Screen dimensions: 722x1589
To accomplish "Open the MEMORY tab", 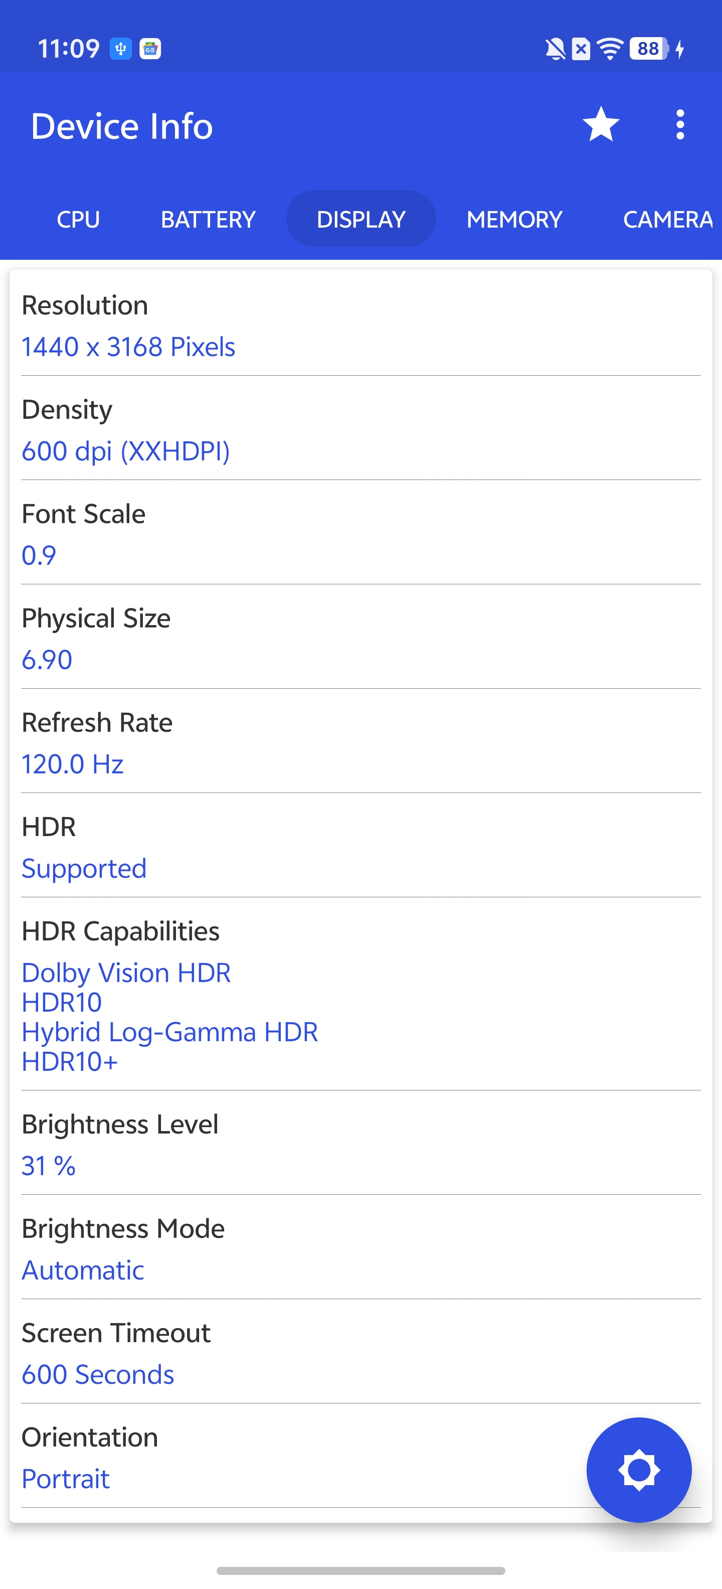I will coord(514,220).
